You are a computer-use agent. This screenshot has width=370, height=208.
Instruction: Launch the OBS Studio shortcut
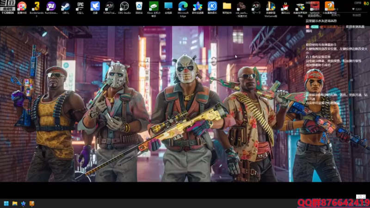[124, 7]
